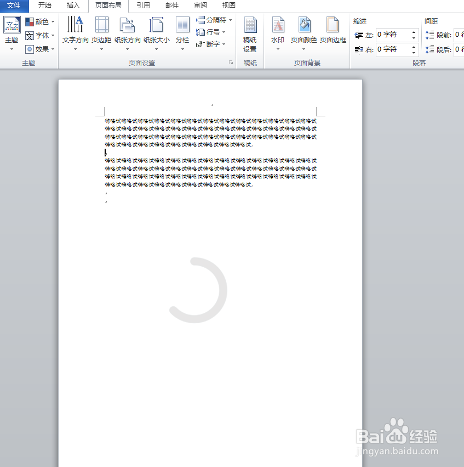Image resolution: width=464 pixels, height=467 pixels.
Task: Expand the Line Numbers (行号) dropdown arrow
Action: tap(224, 32)
